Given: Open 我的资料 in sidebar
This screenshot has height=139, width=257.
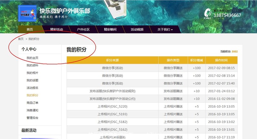Looking at the screenshot, I should (32, 65).
